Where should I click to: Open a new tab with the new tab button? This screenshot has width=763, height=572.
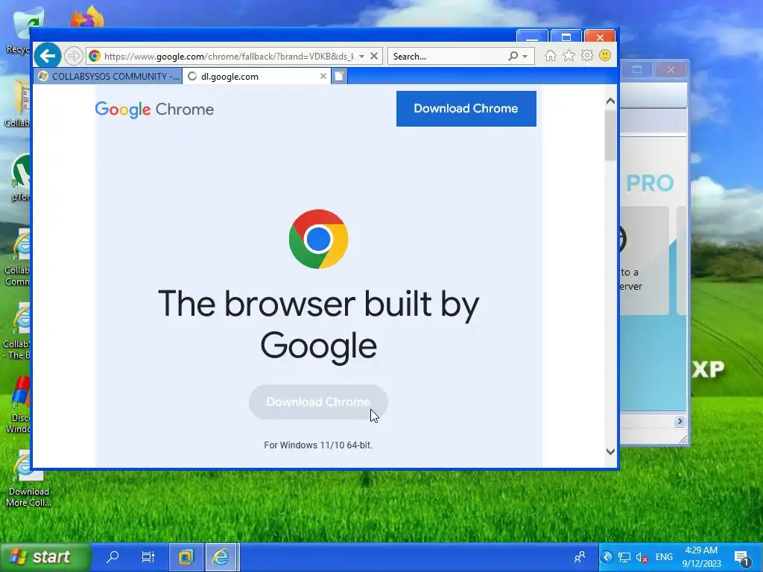coord(339,76)
